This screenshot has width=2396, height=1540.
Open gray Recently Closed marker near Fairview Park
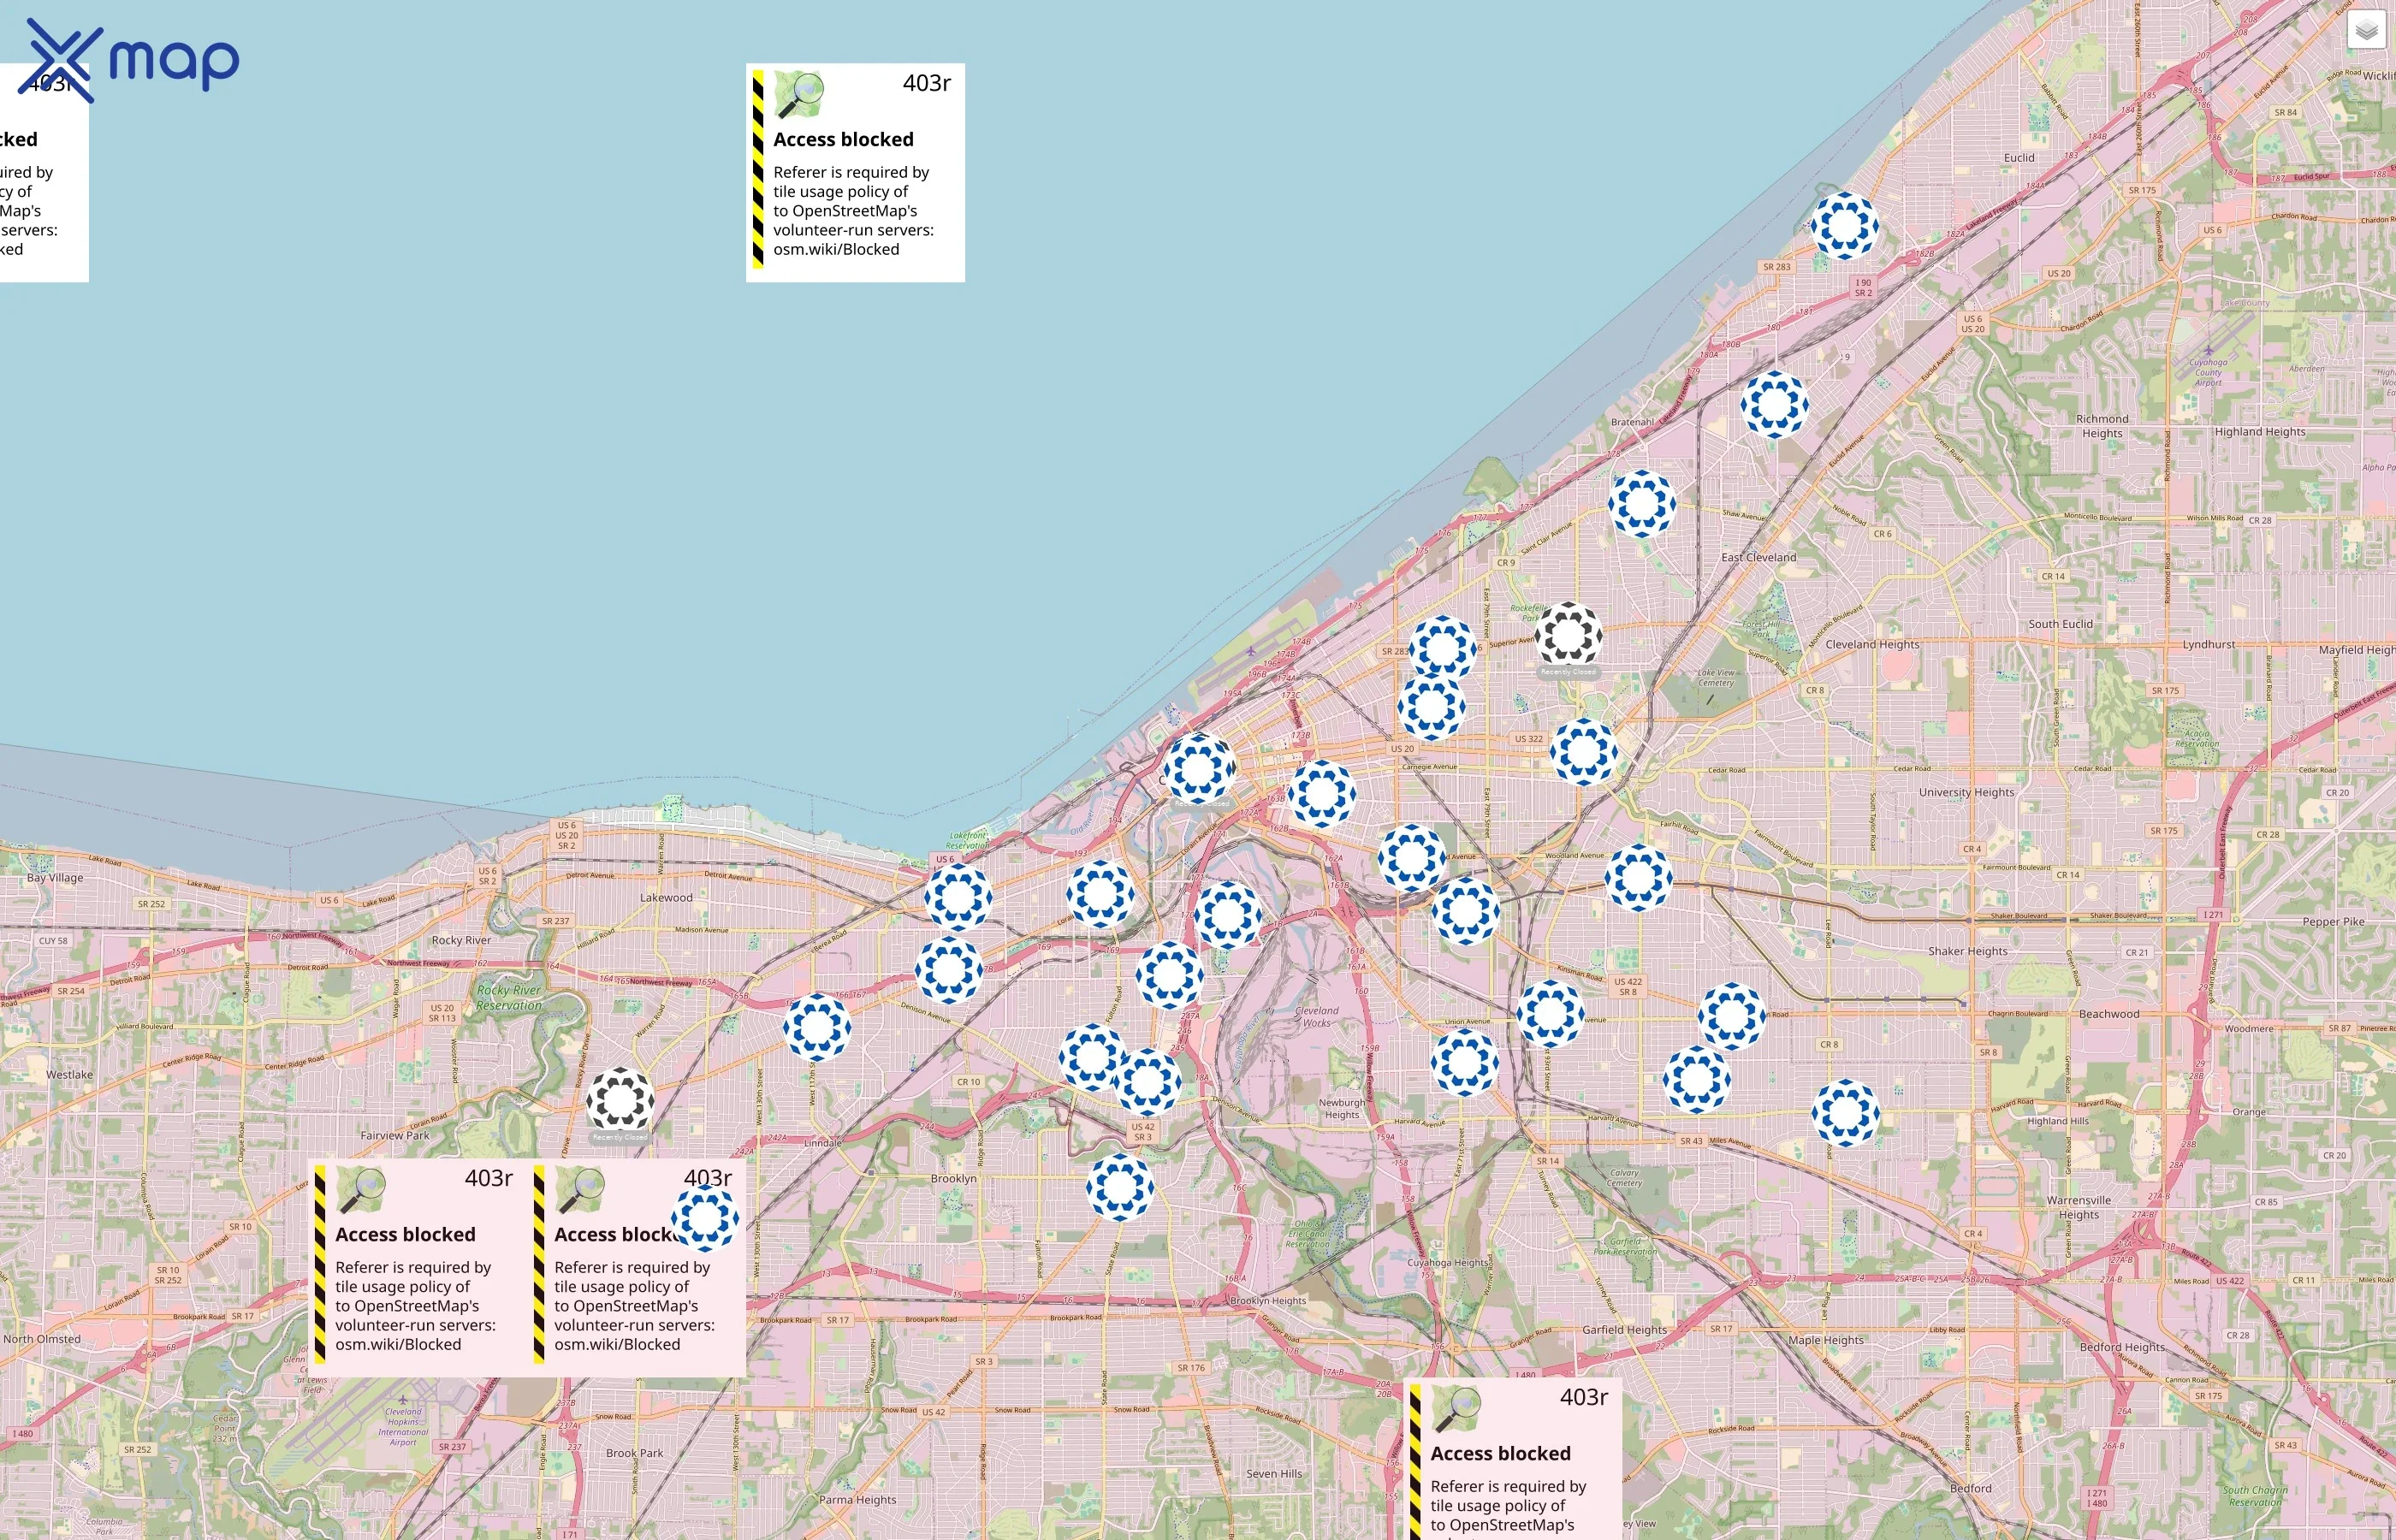click(x=620, y=1100)
